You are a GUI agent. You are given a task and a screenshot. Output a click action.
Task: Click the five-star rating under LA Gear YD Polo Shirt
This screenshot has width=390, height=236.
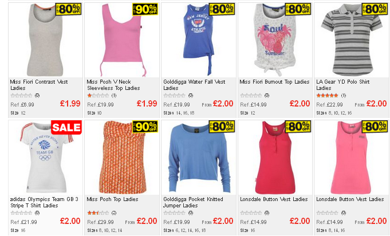(x=327, y=96)
